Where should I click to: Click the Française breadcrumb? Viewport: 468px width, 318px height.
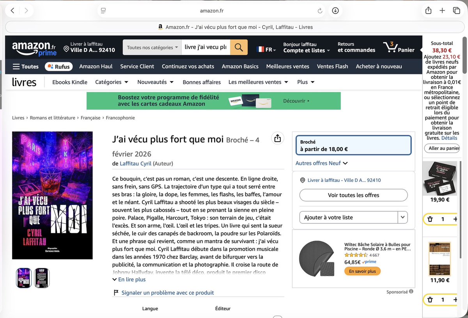[90, 118]
